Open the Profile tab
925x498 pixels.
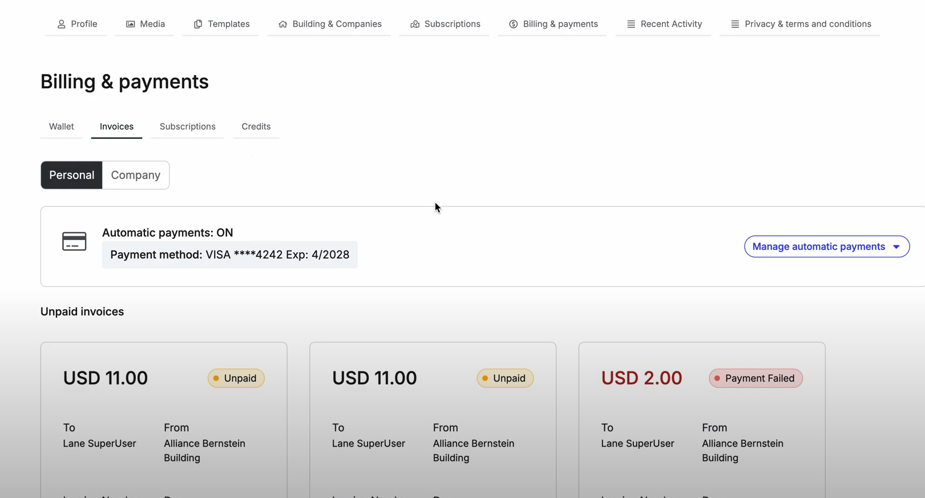click(76, 24)
